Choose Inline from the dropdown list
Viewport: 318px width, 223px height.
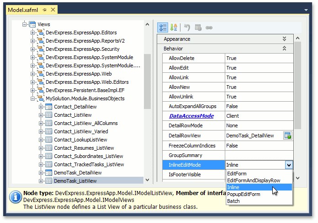[259, 187]
